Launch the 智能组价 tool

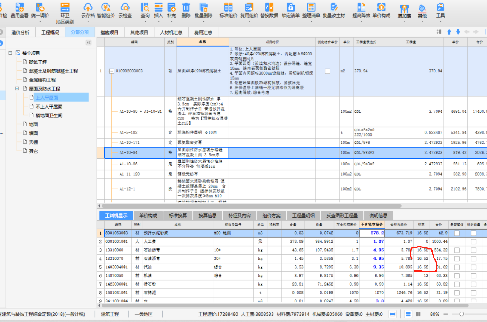click(106, 10)
